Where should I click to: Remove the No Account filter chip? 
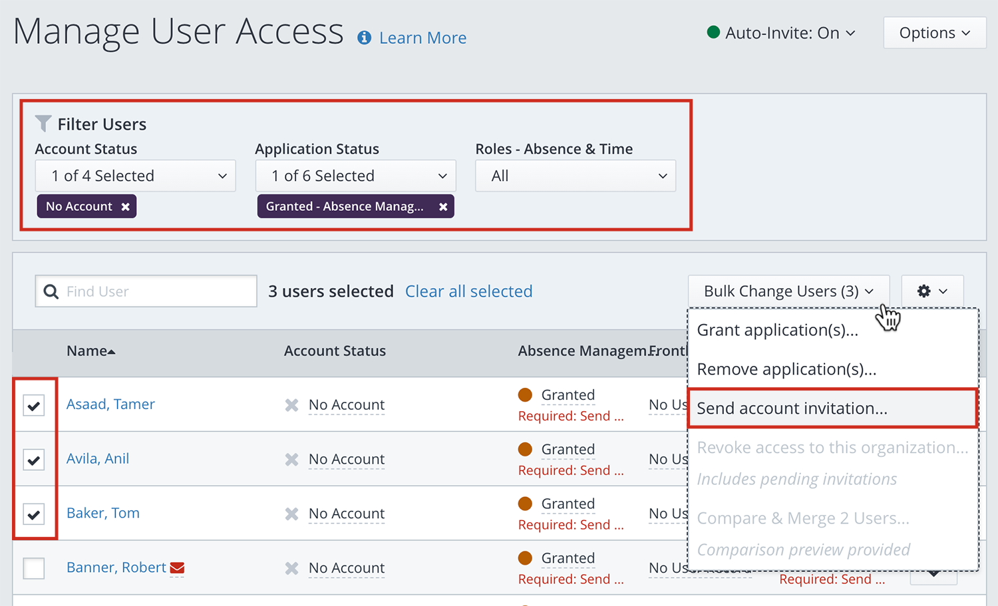pos(125,207)
